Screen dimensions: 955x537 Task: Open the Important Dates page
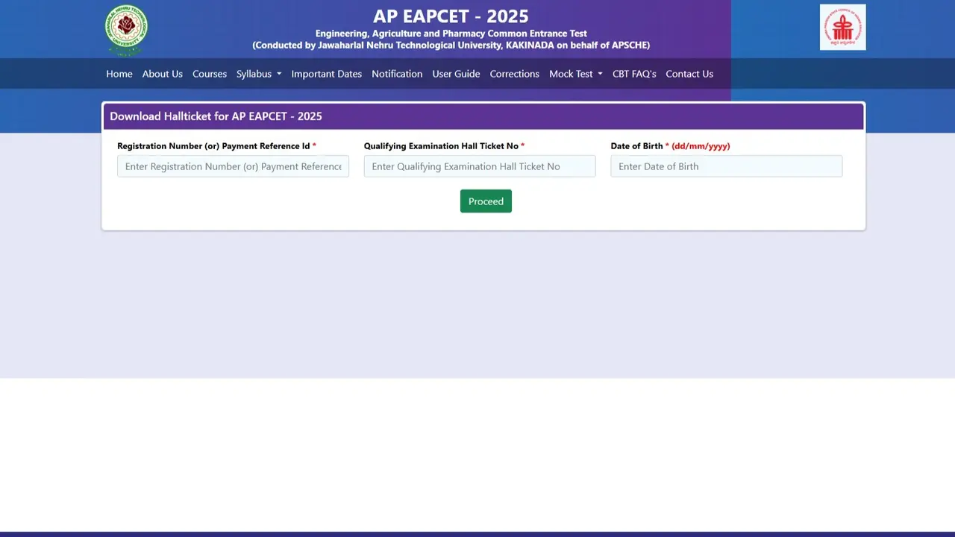[326, 73]
